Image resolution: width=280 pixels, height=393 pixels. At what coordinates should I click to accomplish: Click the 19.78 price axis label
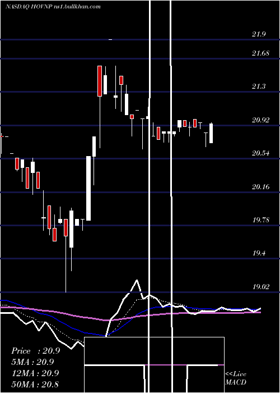[261, 220]
